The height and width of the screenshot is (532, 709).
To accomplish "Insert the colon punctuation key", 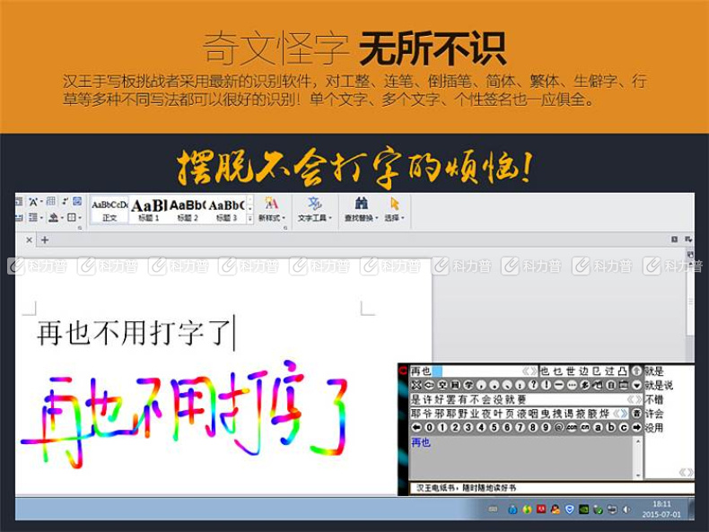I will point(520,386).
